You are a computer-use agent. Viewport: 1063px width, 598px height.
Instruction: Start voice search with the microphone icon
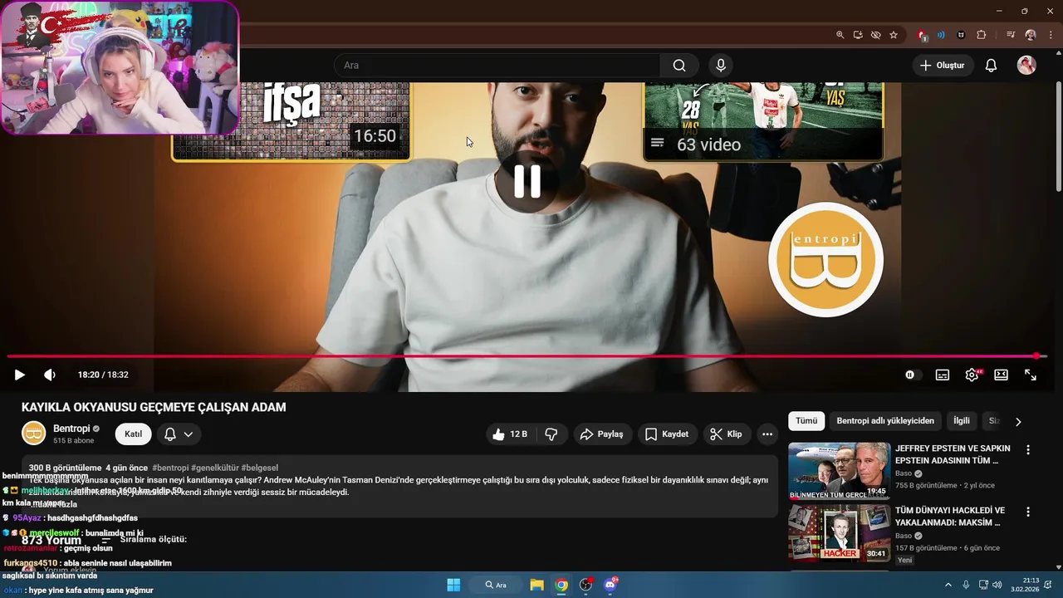pos(721,66)
